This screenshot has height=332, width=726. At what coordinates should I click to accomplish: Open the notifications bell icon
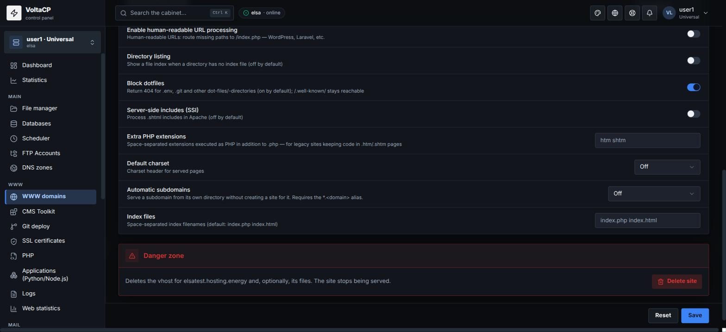point(650,13)
